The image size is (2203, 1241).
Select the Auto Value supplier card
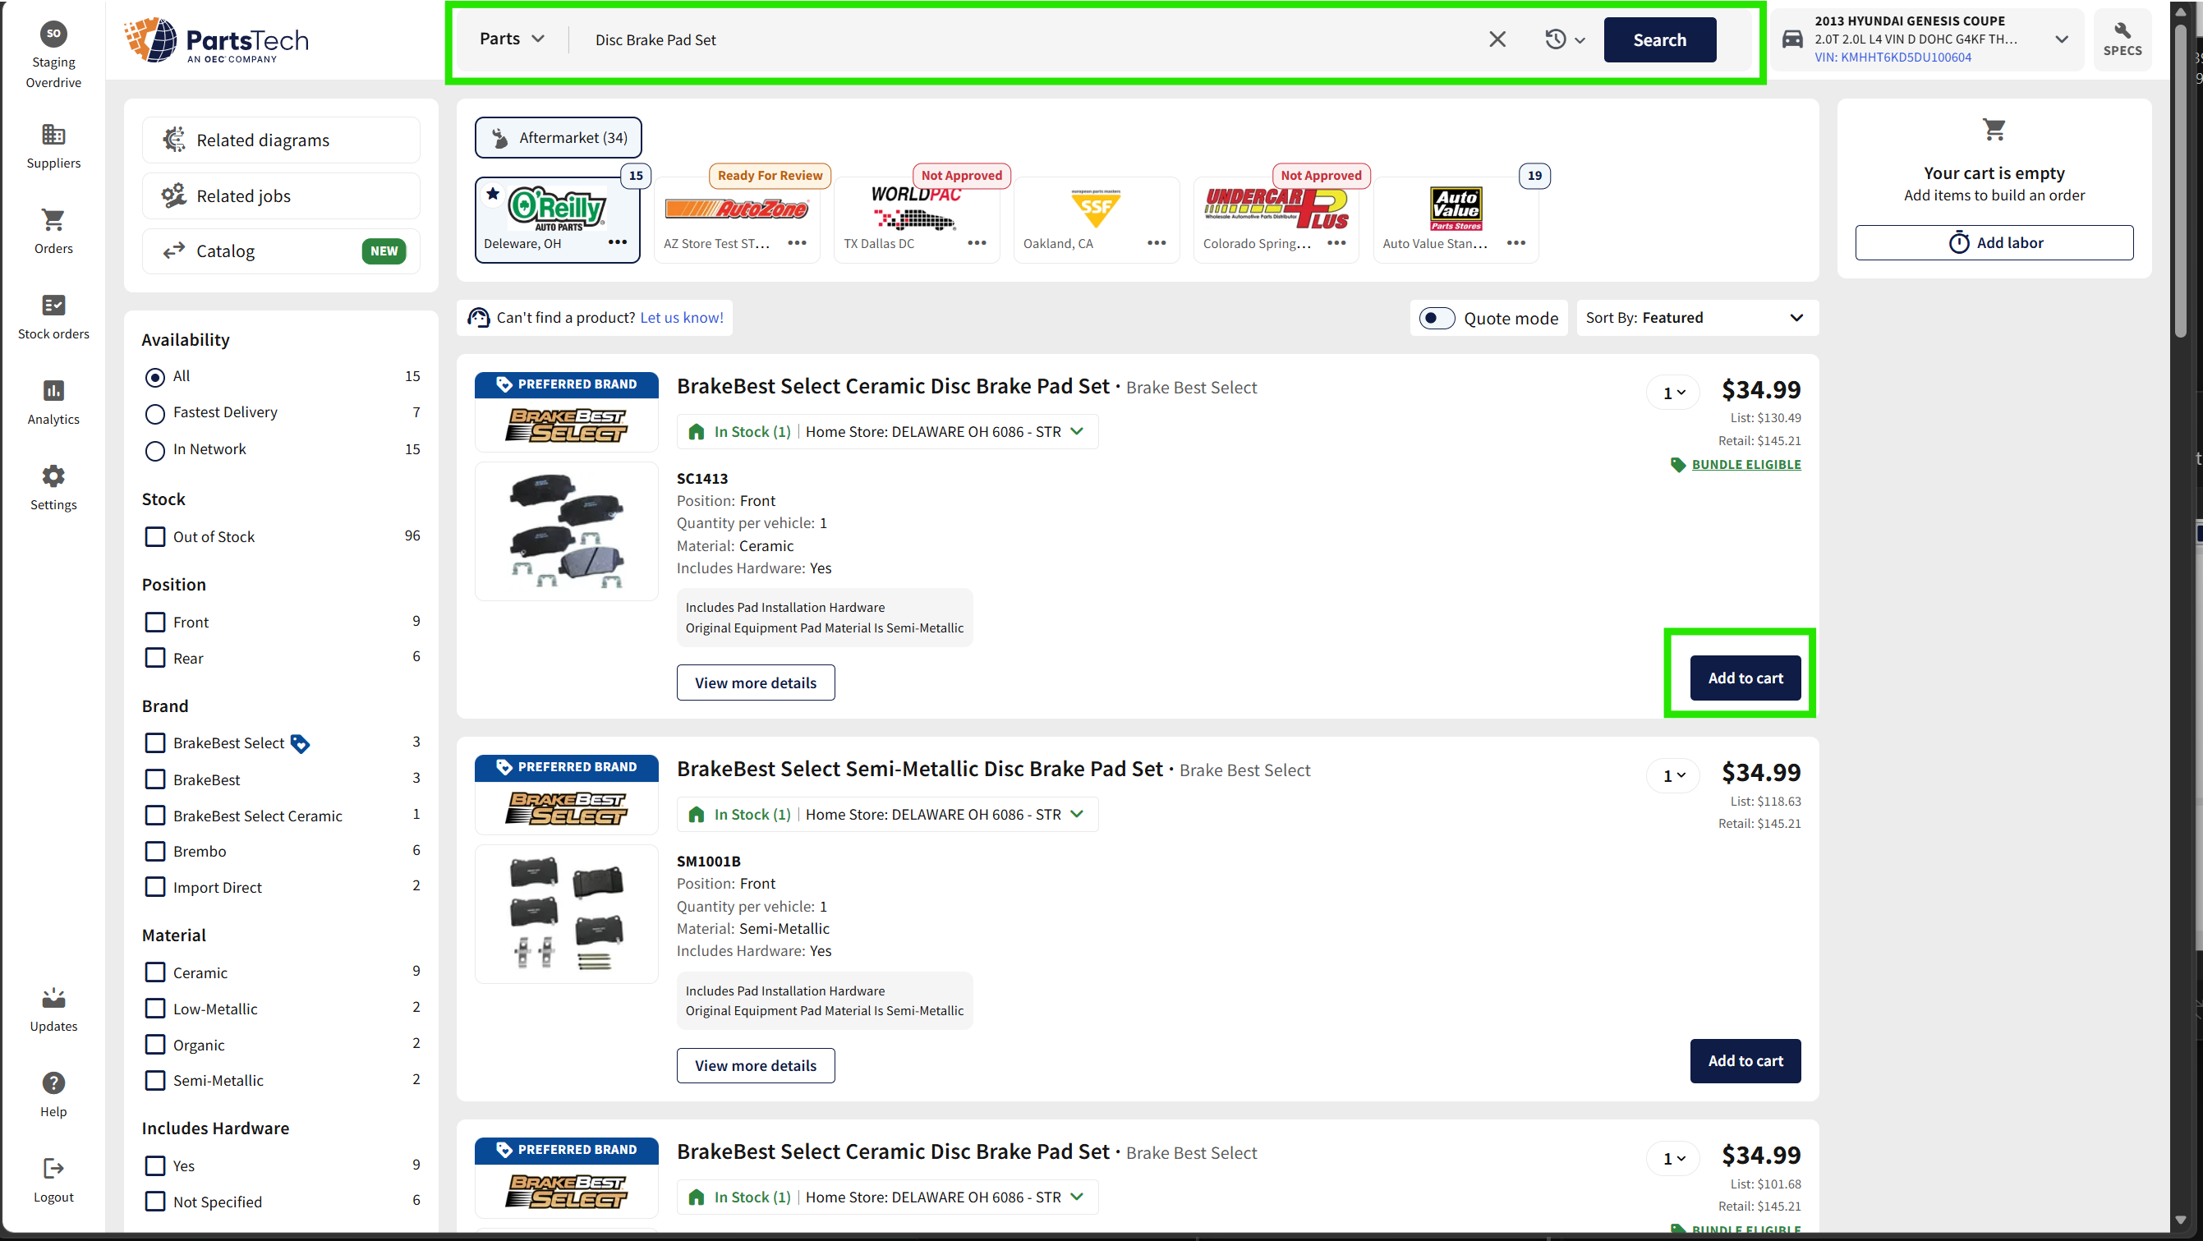pos(1455,219)
